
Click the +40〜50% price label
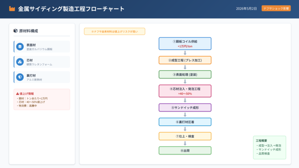click(x=185, y=93)
